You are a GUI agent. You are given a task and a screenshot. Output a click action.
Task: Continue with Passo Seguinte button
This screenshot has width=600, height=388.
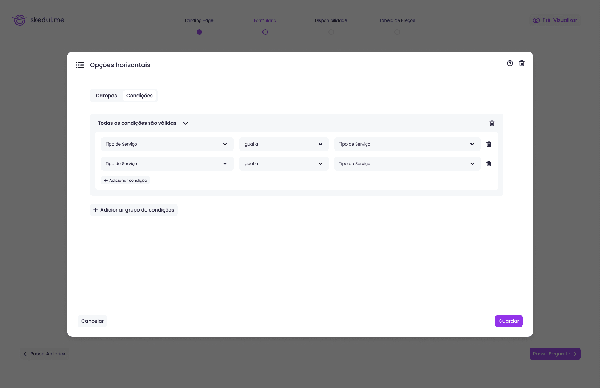click(555, 354)
